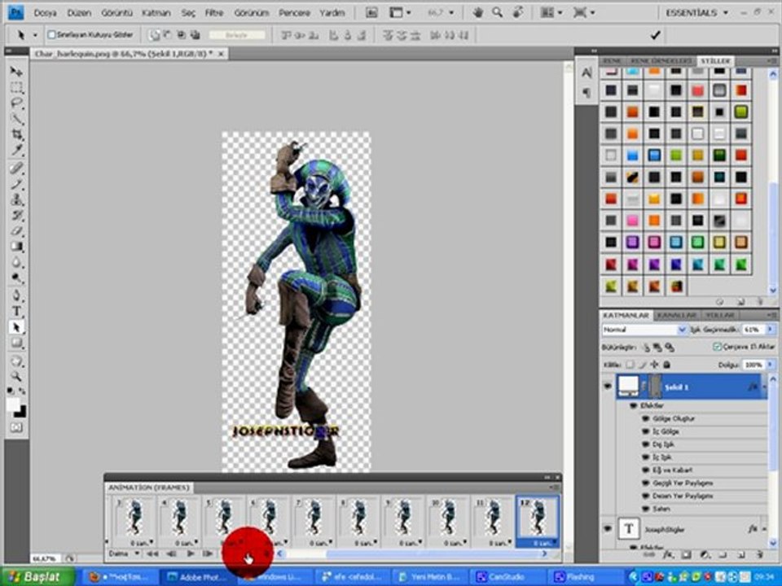Open the Düzen menu

coord(79,12)
